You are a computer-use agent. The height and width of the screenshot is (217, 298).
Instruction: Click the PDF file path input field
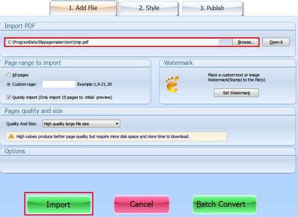pos(113,42)
